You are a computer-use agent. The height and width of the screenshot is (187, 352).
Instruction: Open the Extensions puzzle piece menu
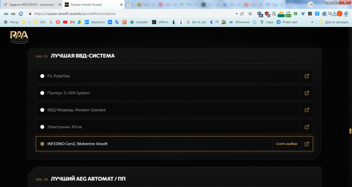point(324,14)
